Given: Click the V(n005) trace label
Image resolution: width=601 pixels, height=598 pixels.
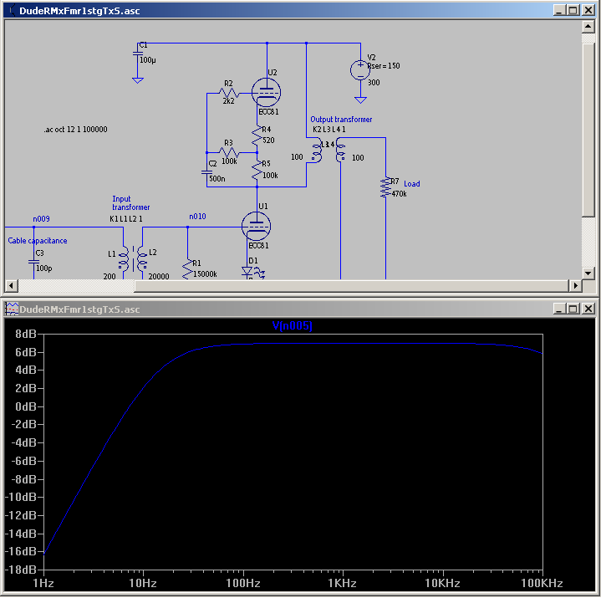Looking at the screenshot, I should pyautogui.click(x=292, y=325).
